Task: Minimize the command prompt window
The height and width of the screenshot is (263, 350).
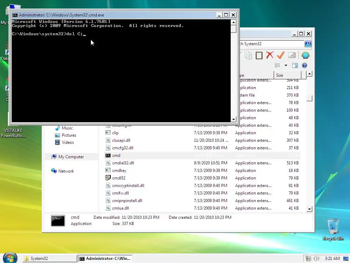Action: (x=219, y=15)
